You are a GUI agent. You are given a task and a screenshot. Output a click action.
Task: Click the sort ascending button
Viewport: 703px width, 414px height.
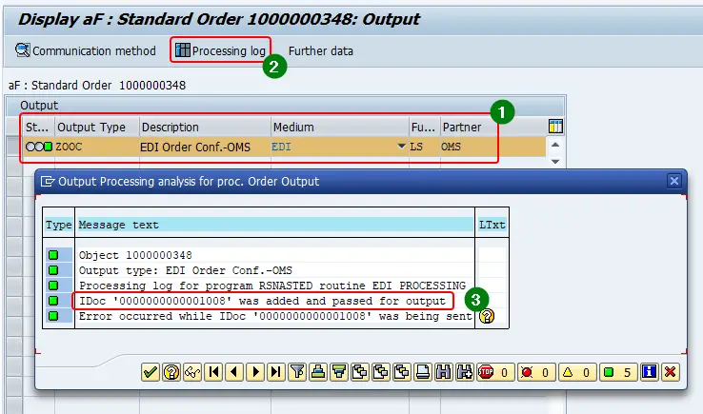(318, 372)
